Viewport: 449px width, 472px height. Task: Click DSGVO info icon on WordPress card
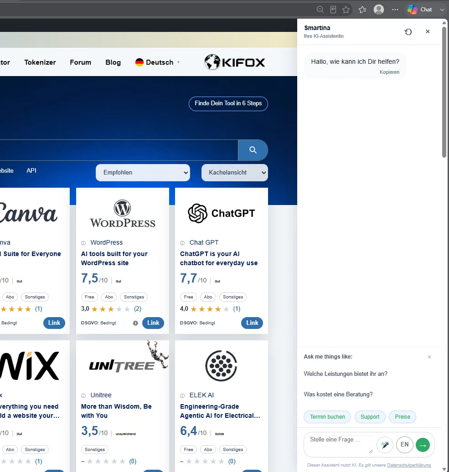(135, 323)
